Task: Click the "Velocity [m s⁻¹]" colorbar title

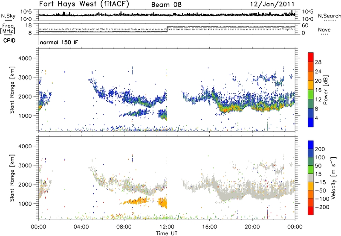Action: [333, 178]
